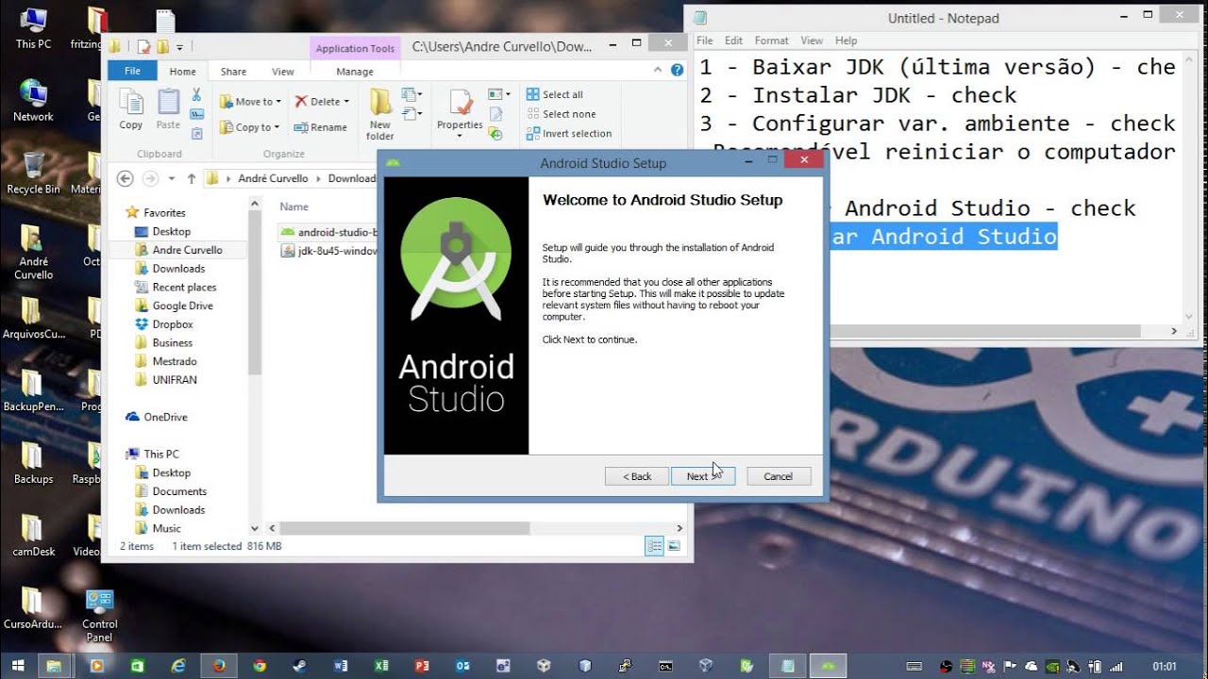Select jdk-8u45-windows file in list
This screenshot has width=1208, height=679.
pyautogui.click(x=330, y=251)
